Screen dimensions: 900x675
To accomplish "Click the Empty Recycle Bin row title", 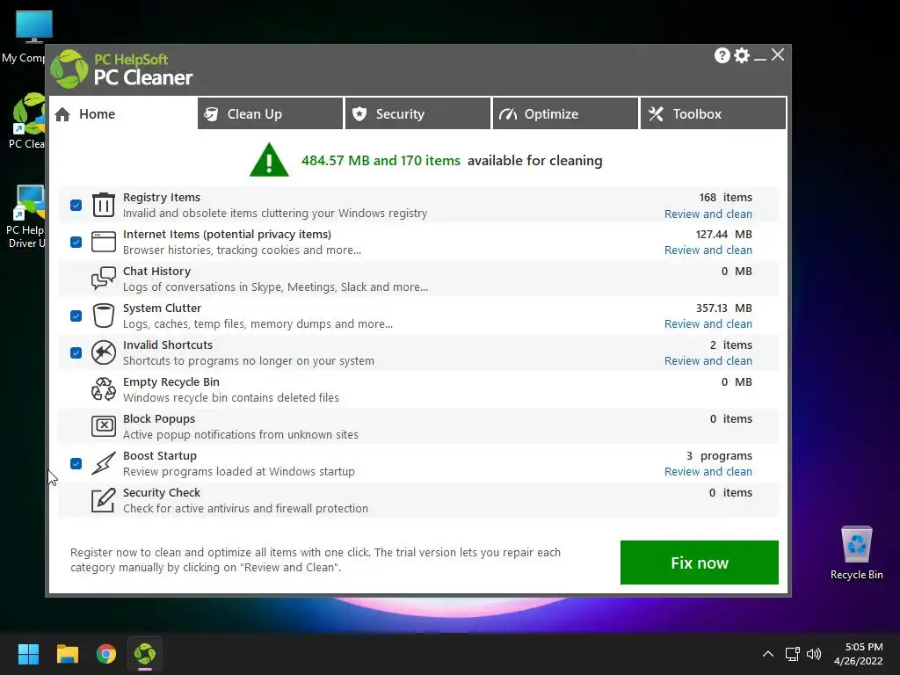I will [x=171, y=381].
